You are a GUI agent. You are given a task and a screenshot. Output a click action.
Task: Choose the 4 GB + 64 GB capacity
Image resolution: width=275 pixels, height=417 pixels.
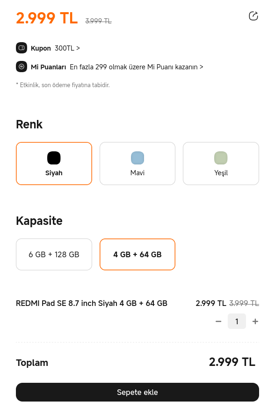[x=137, y=254]
